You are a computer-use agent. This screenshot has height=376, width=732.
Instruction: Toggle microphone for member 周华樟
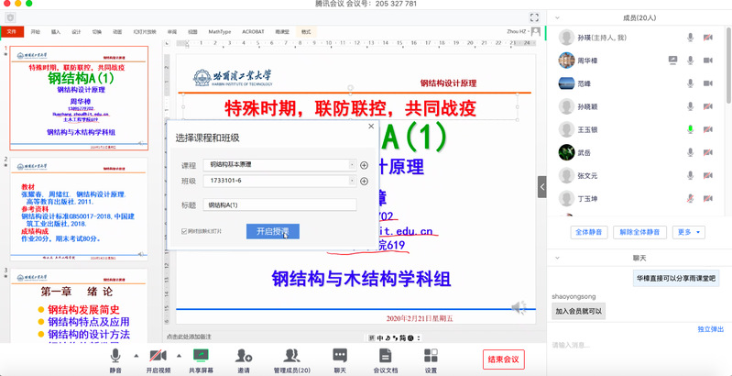click(x=691, y=61)
